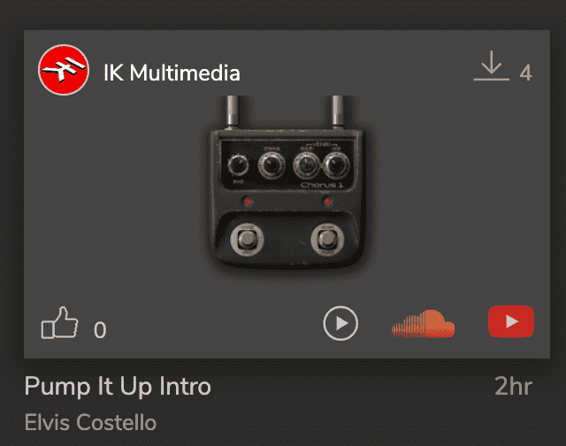Viewport: 566px width, 446px height.
Task: Open the red YouTube video icon
Action: pos(511,322)
